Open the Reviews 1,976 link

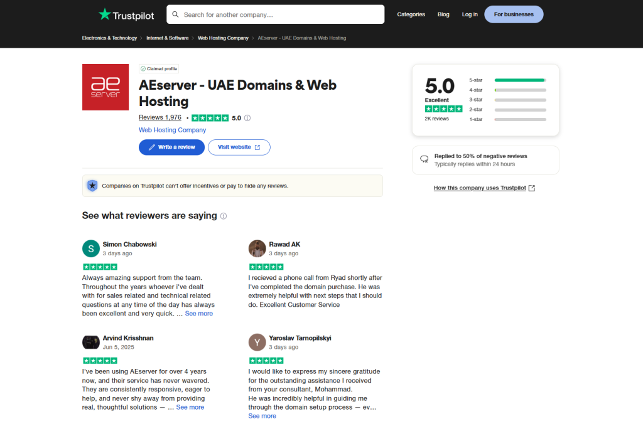(x=160, y=117)
